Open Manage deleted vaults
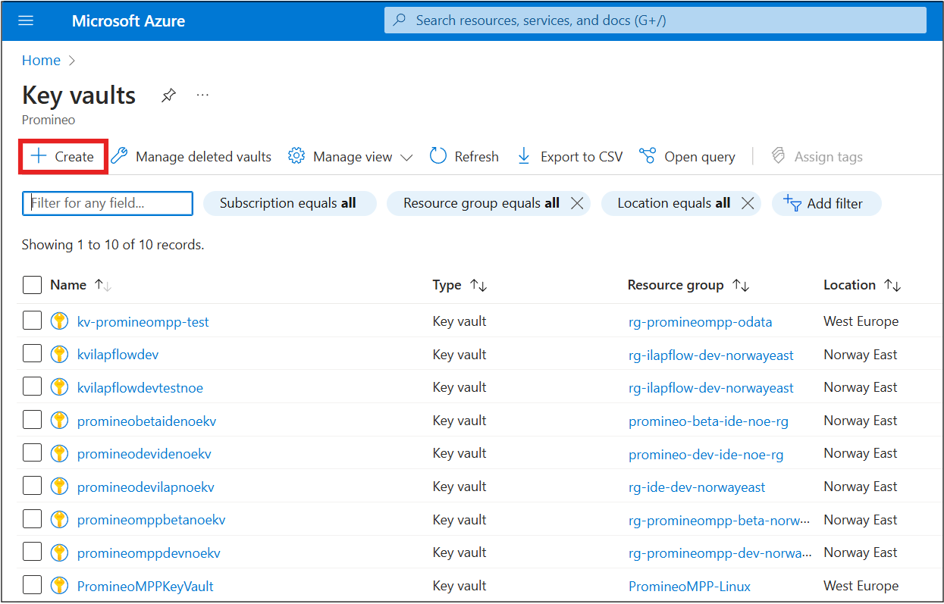The width and height of the screenshot is (944, 604). pyautogui.click(x=191, y=157)
